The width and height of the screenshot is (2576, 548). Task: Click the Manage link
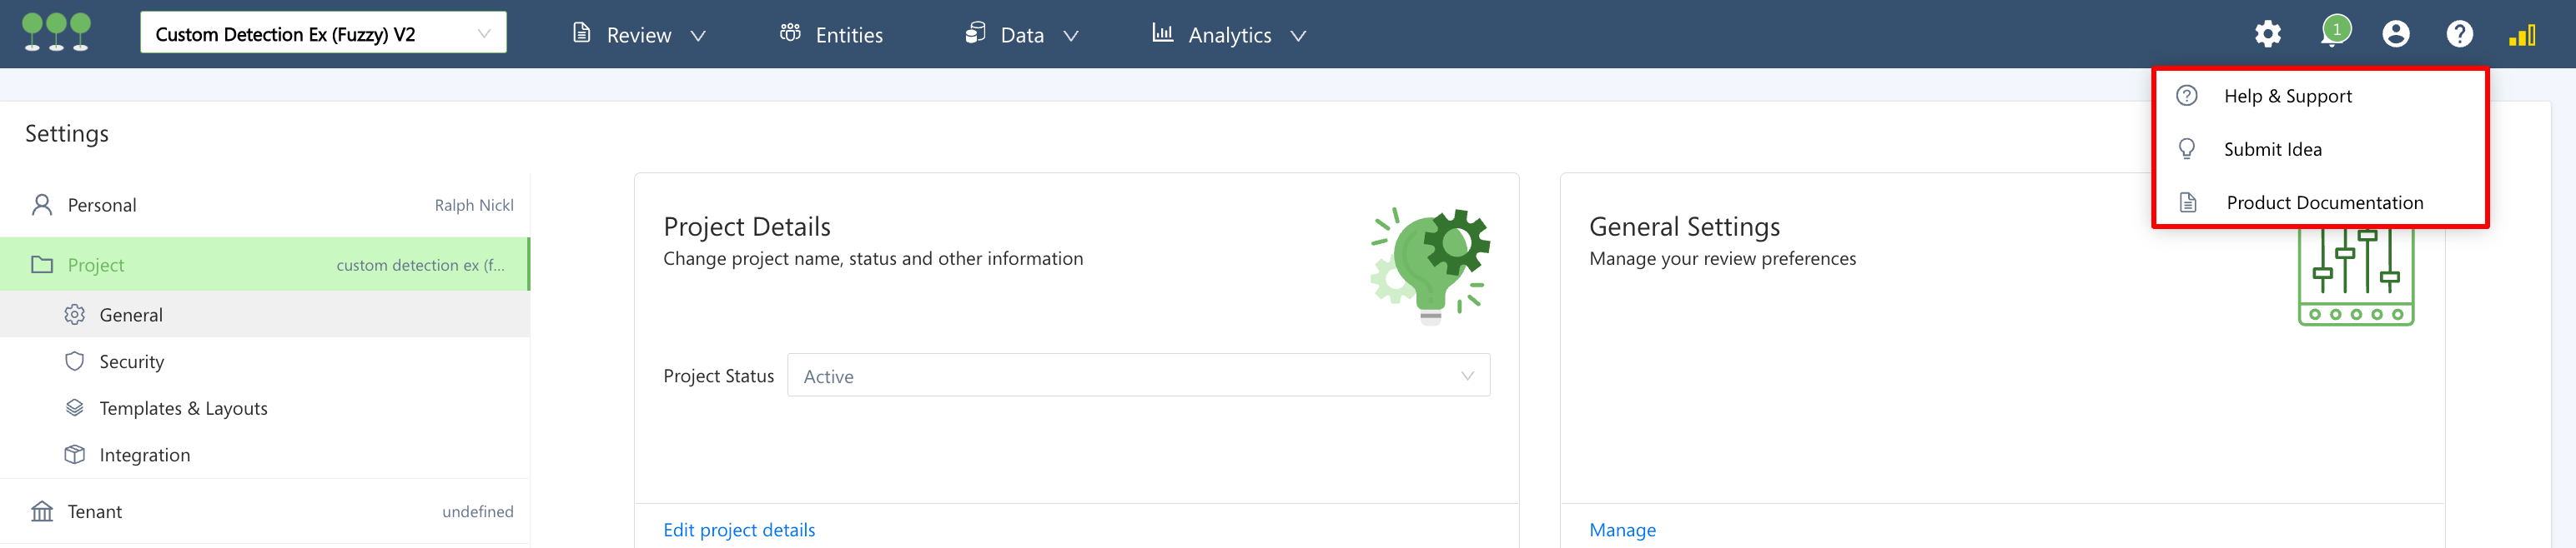point(1622,530)
